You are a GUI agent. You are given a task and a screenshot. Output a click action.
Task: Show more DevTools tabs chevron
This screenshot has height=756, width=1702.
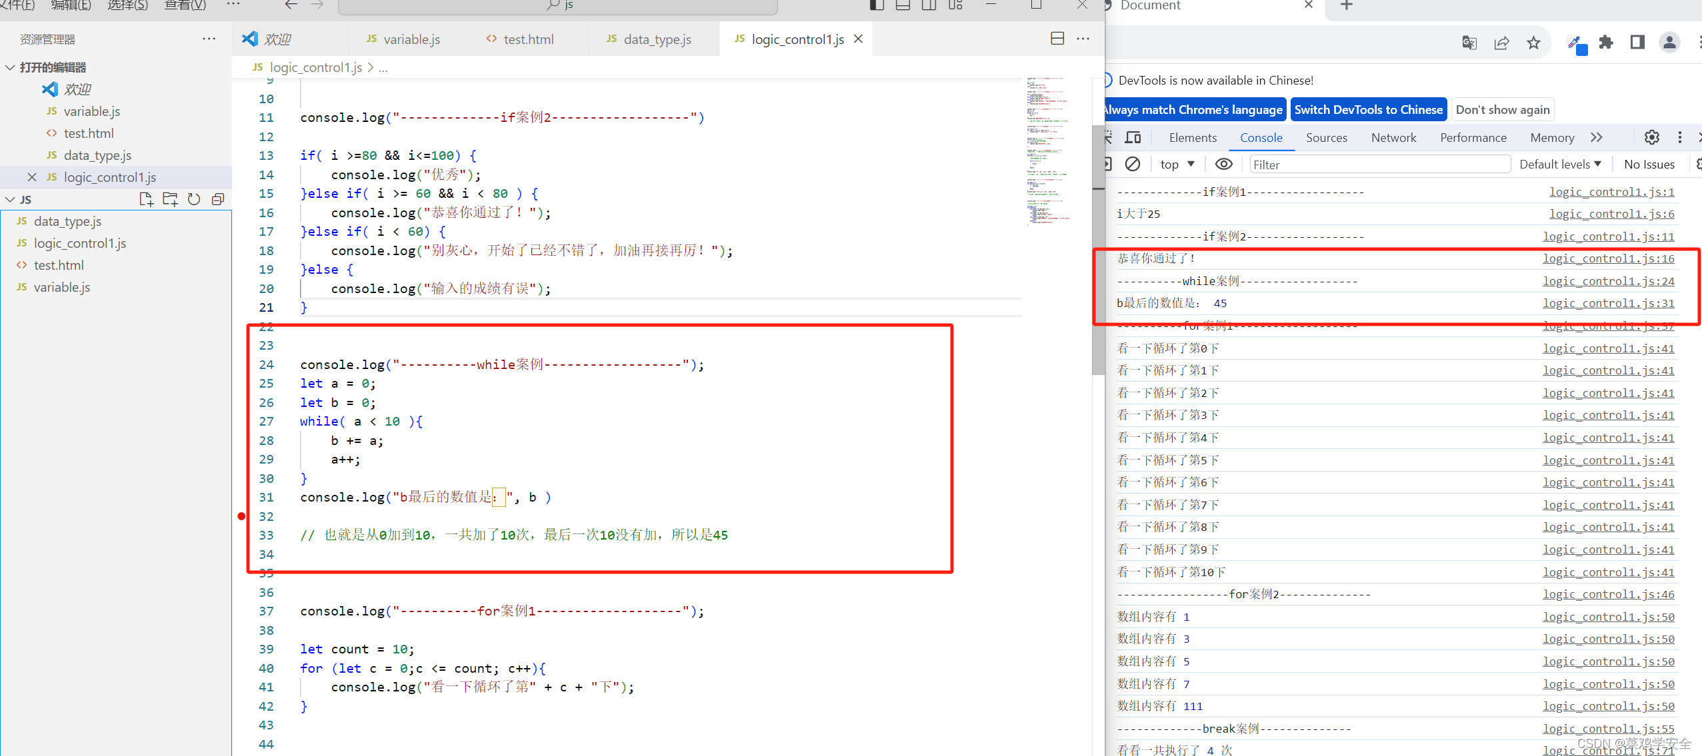tap(1597, 137)
